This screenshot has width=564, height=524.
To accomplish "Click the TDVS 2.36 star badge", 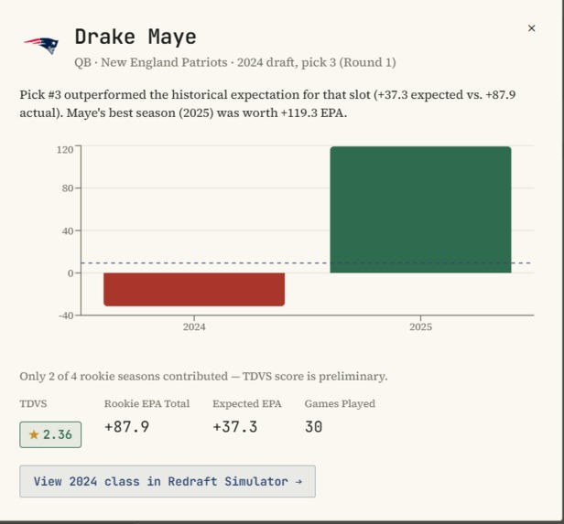I will click(x=50, y=434).
